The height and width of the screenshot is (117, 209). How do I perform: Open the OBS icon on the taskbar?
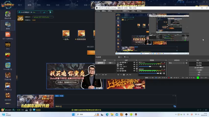coord(126,114)
